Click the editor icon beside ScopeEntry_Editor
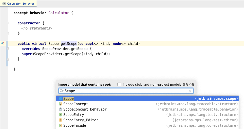Screen dimensions: 244x129 click(x=60, y=120)
